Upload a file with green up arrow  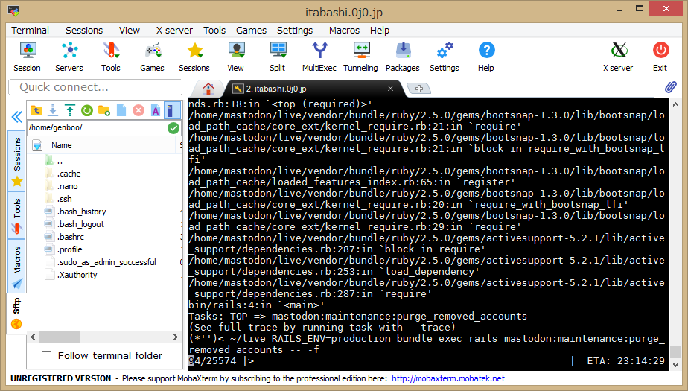(70, 110)
